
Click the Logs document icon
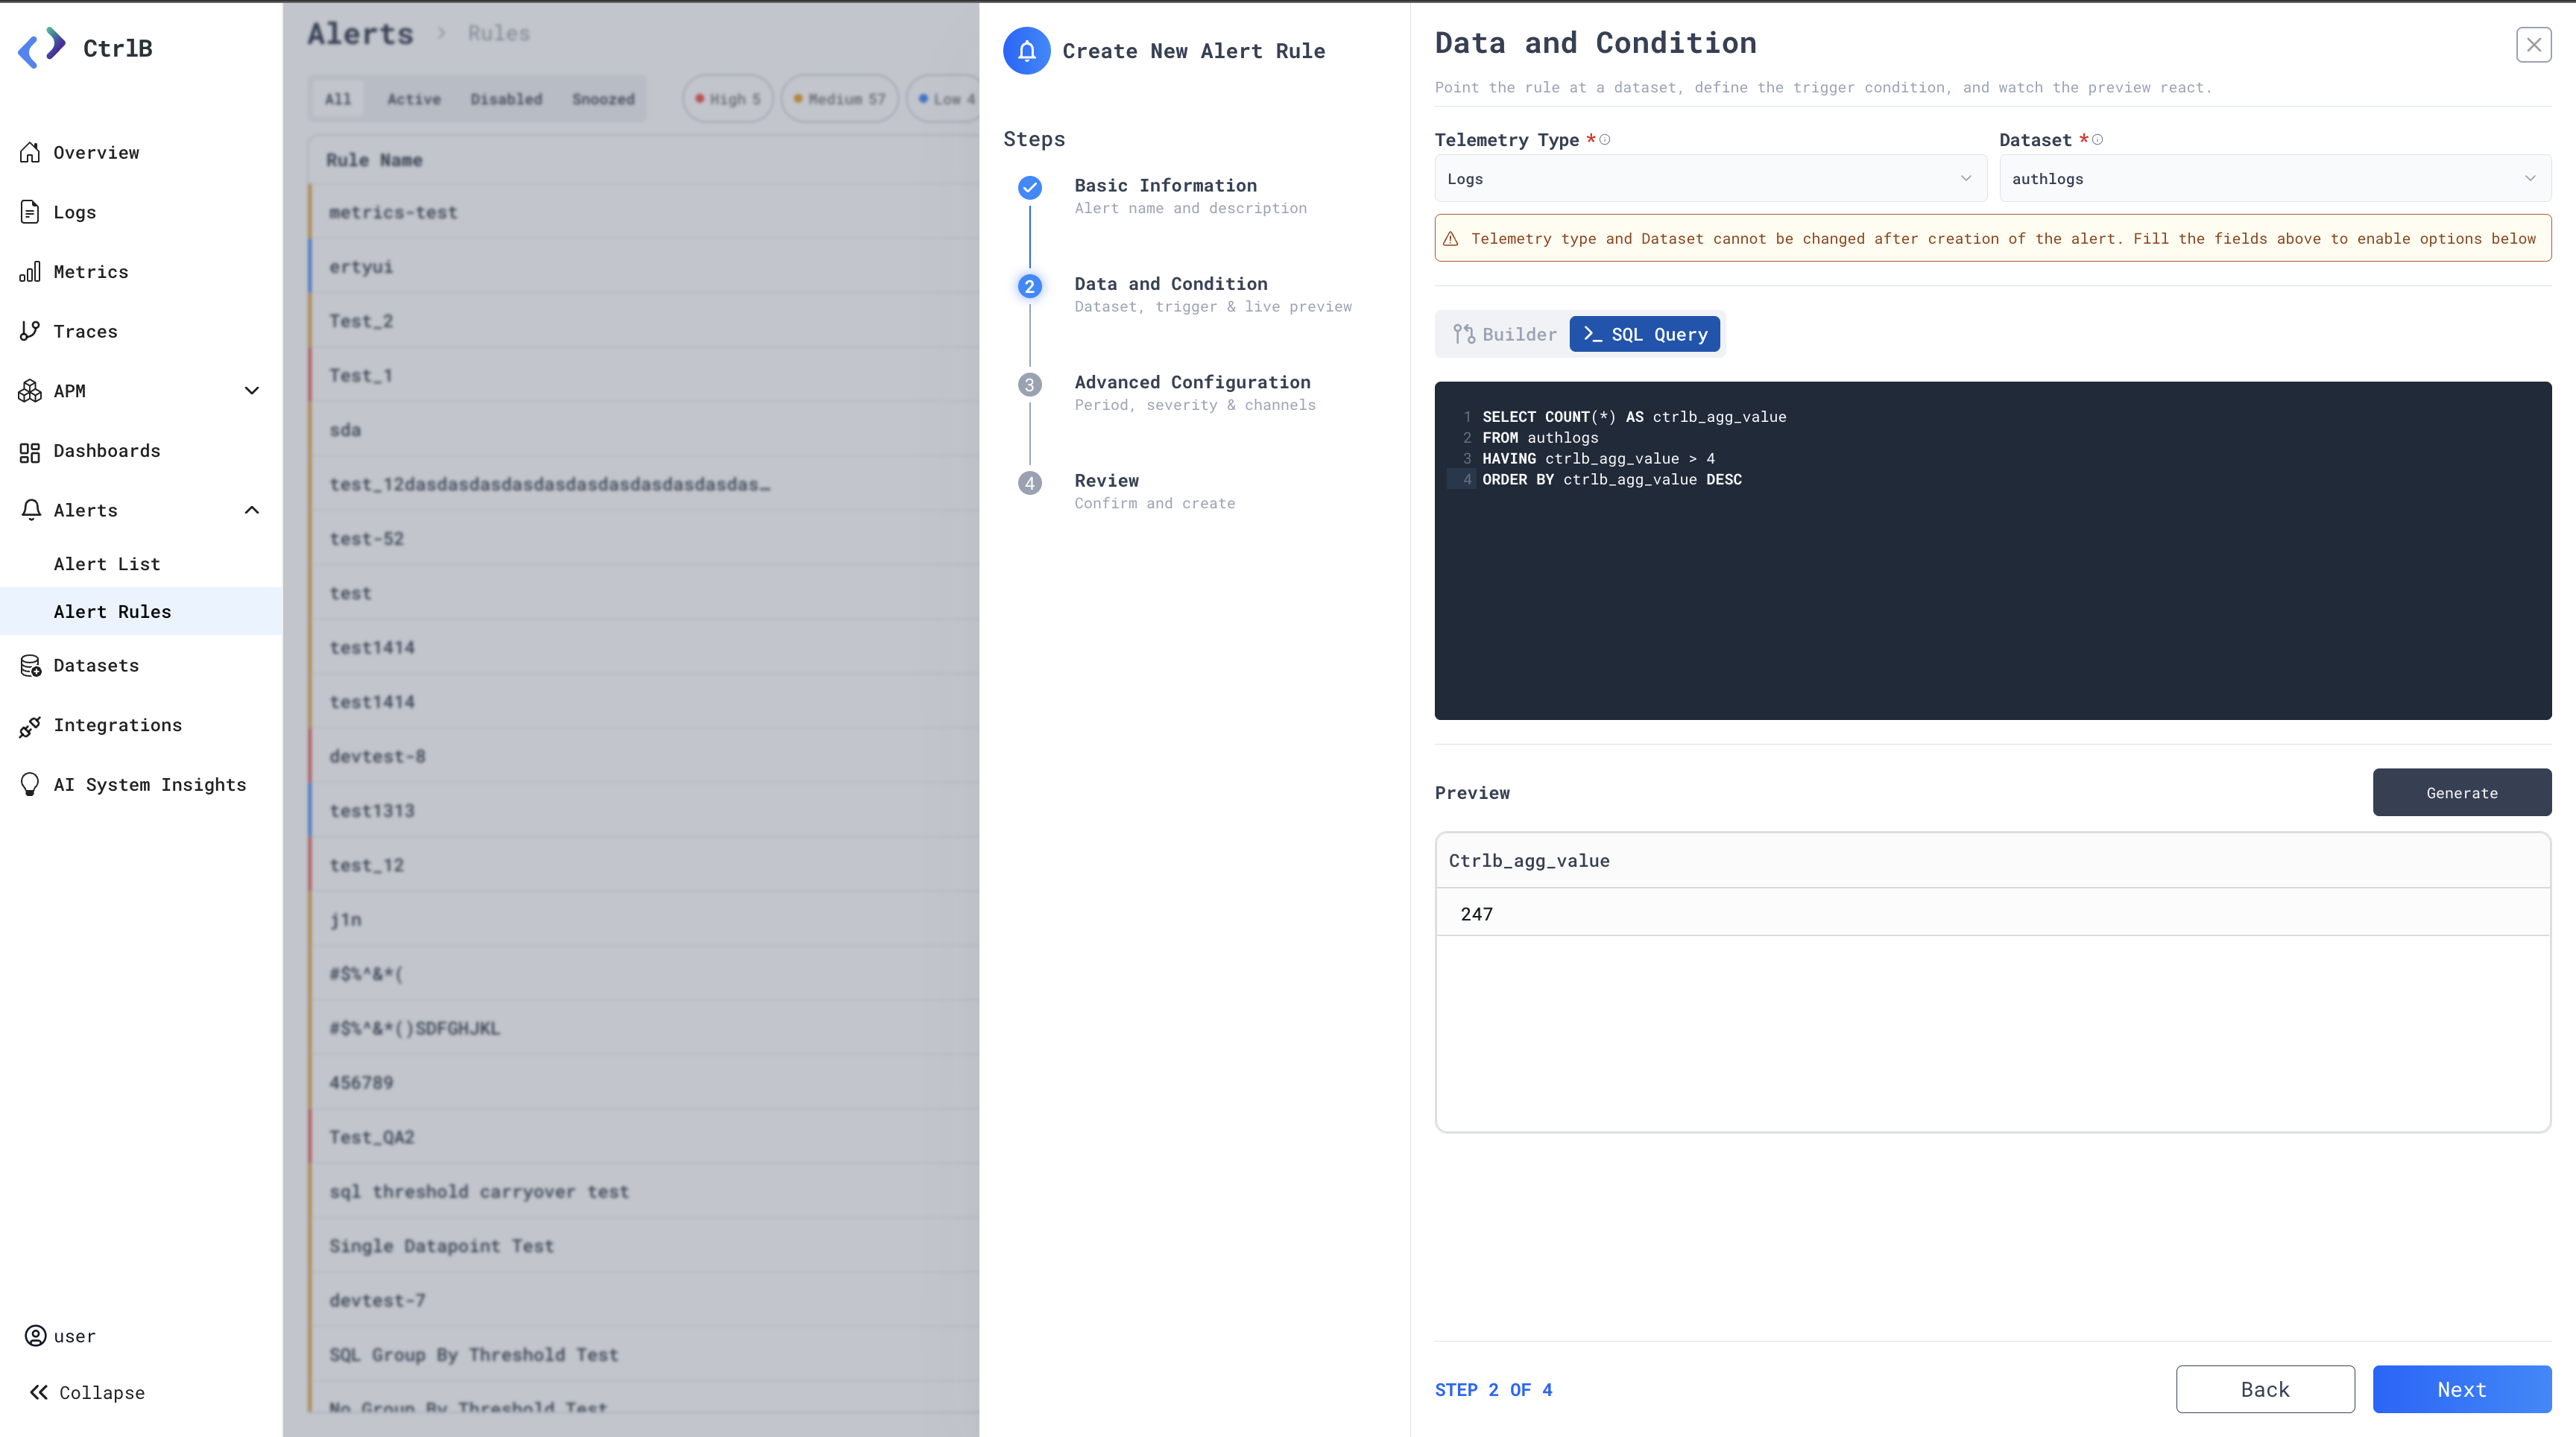pos(30,212)
